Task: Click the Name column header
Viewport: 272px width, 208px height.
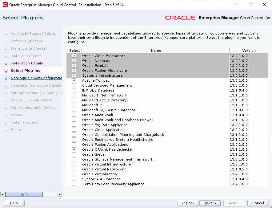Action: click(x=156, y=51)
